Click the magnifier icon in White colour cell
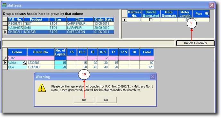Screen dimensions: 221x118 pyautogui.click(x=25, y=63)
